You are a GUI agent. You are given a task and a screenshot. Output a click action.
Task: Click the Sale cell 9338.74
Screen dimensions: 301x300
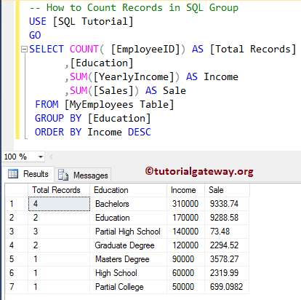[x=227, y=204]
